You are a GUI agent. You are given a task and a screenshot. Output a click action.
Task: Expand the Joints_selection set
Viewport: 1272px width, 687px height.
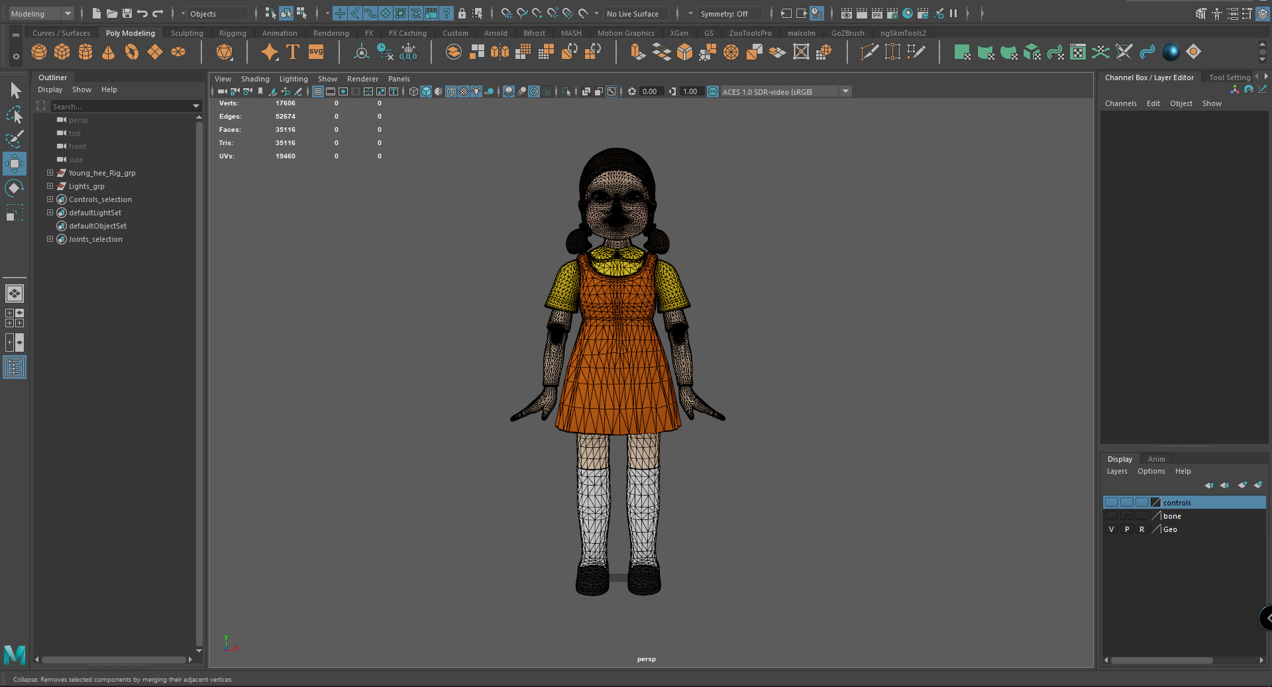coord(50,239)
